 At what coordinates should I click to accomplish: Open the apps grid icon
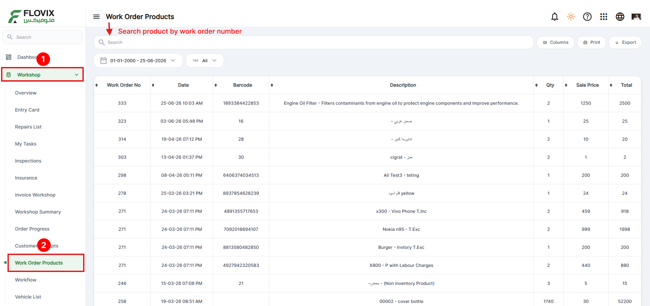[x=604, y=17]
